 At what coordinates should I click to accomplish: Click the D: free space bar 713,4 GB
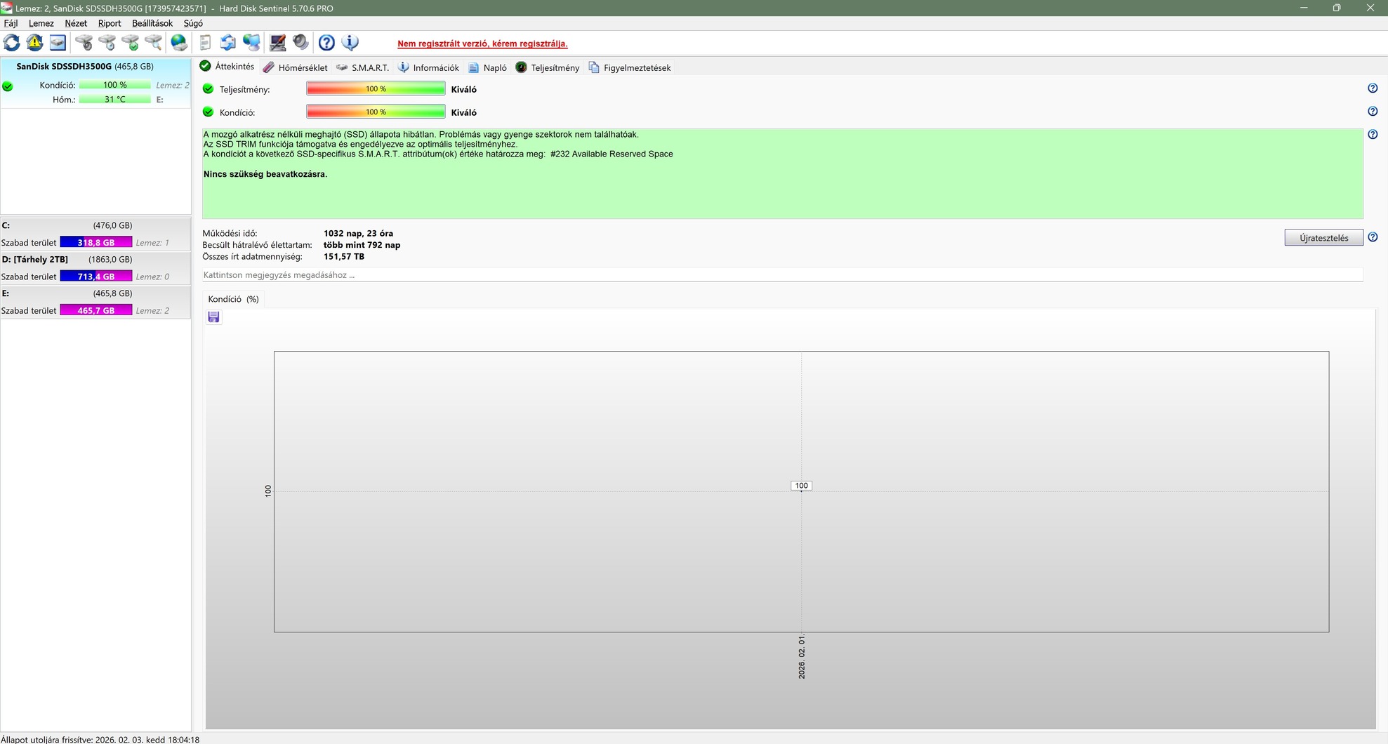tap(96, 277)
